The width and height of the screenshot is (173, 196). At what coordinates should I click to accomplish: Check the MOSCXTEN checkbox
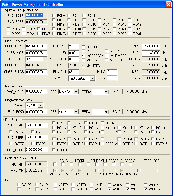tap(107, 60)
